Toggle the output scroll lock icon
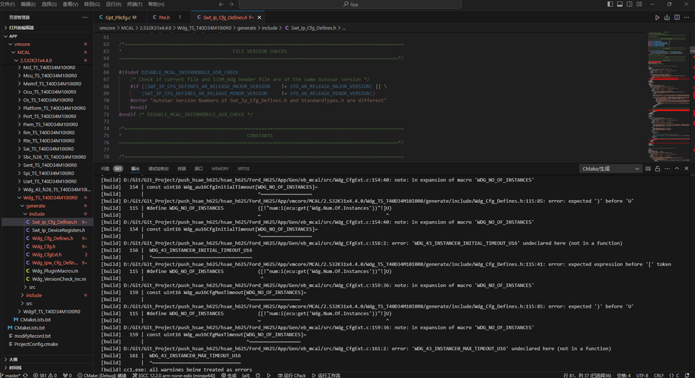The image size is (695, 378). tap(657, 169)
